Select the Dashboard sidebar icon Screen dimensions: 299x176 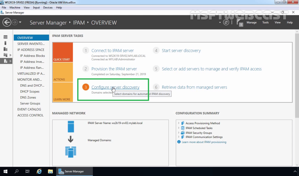point(6,37)
